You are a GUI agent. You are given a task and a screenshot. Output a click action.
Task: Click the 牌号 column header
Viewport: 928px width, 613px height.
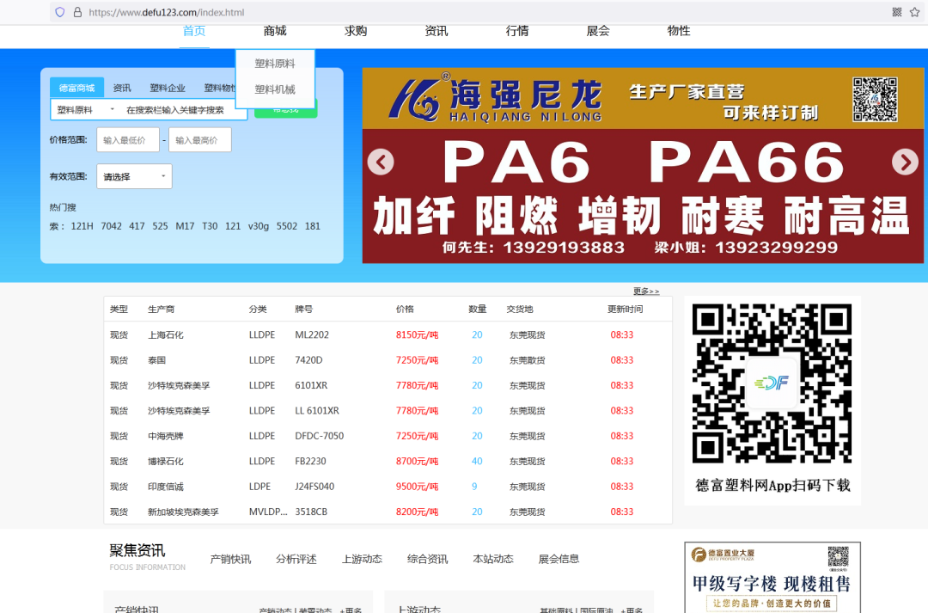[x=304, y=310]
